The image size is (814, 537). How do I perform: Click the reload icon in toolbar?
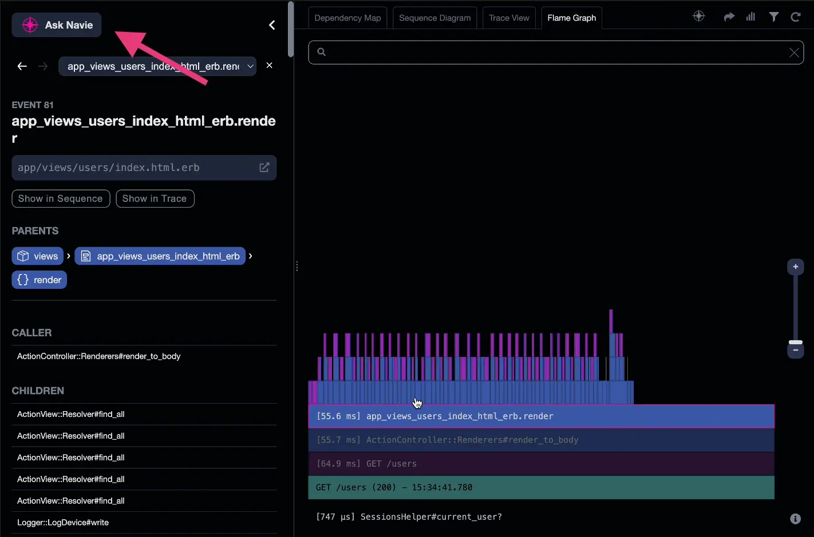[796, 17]
